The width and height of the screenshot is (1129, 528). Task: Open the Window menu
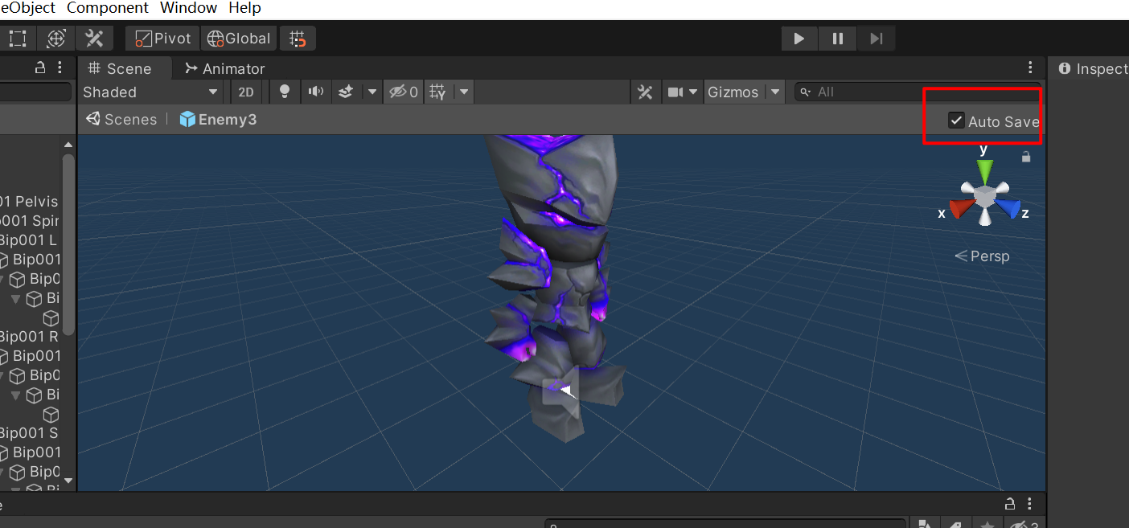[188, 8]
